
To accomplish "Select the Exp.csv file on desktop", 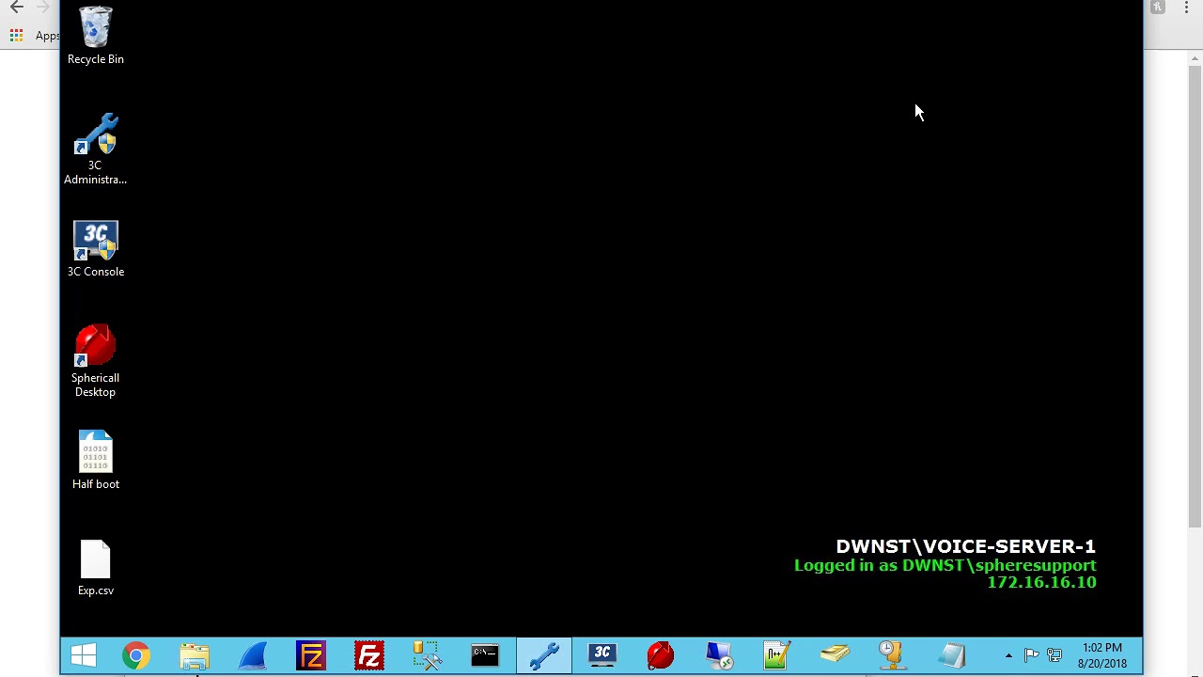I will tap(95, 568).
